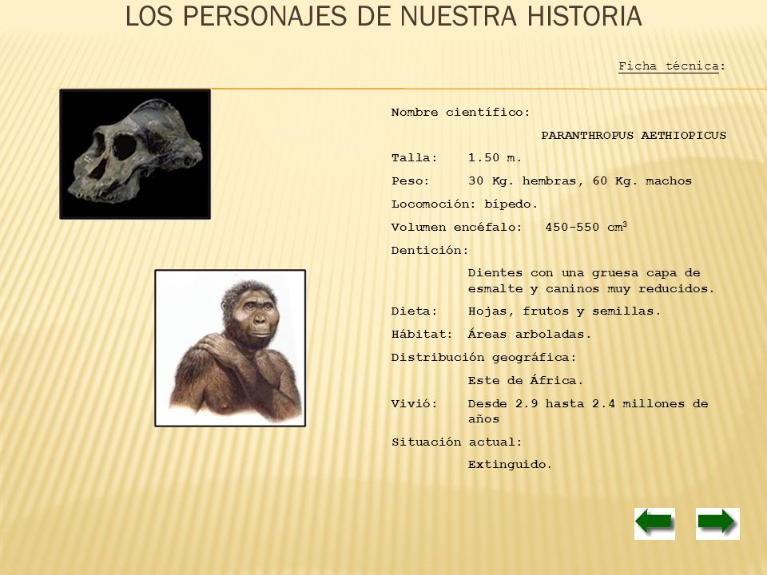Screen dimensions: 767x575
Task: Click the 'Distribución geográfica:' label
Action: 484,358
